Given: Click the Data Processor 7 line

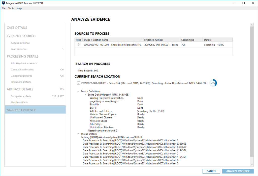Looking at the screenshot, I should click(x=131, y=160).
